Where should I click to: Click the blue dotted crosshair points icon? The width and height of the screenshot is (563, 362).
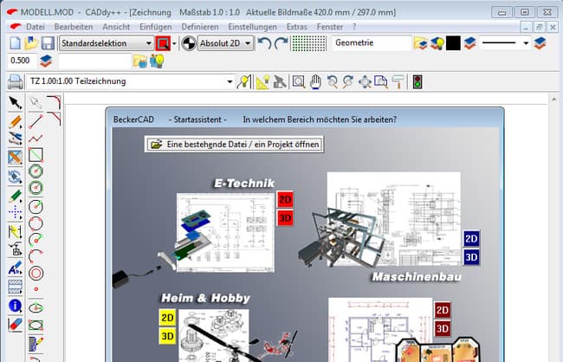[16, 212]
